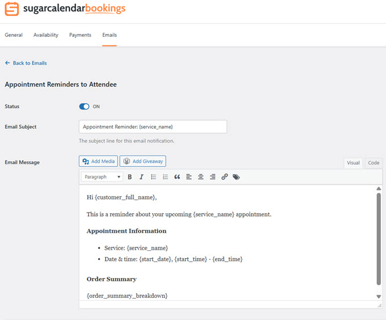This screenshot has height=320, width=386.
Task: Click the Email Subject input field
Action: pyautogui.click(x=153, y=127)
